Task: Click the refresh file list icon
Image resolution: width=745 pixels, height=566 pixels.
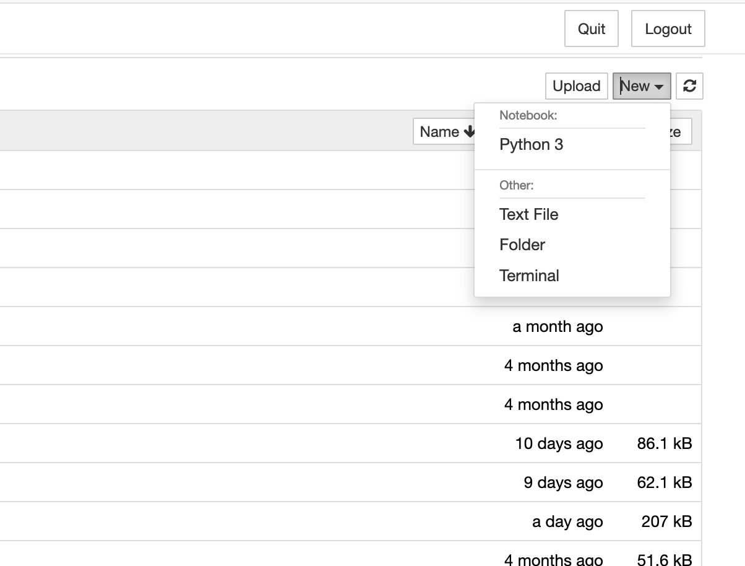Action: tap(689, 86)
